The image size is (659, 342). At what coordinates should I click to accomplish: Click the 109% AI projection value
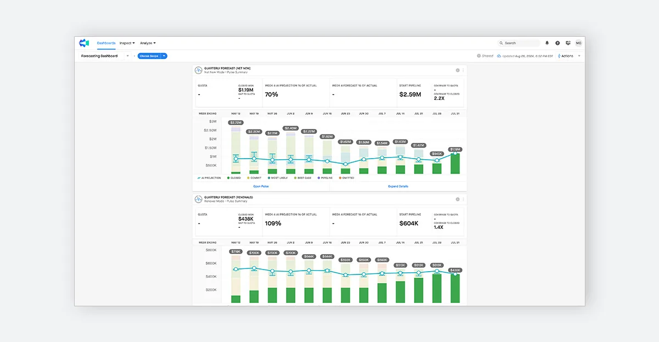coord(273,223)
